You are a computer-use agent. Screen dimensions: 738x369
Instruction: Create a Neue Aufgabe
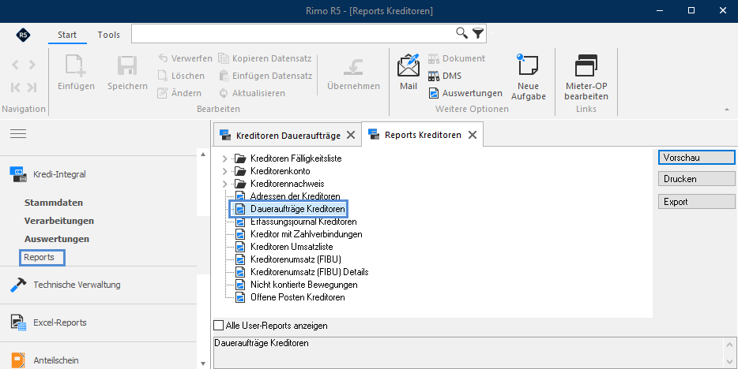529,77
